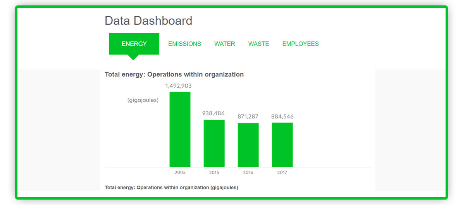Click the 2005 x-axis year label
This screenshot has height=205, width=463.
click(180, 173)
